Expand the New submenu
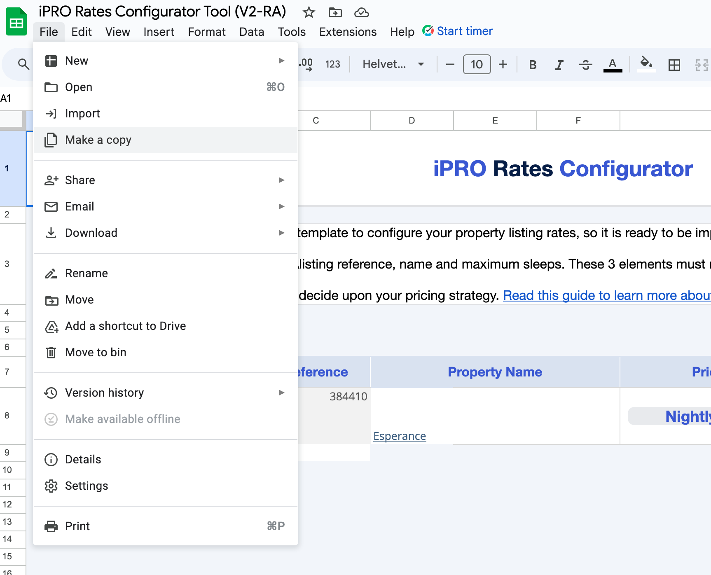The image size is (711, 575). 166,61
